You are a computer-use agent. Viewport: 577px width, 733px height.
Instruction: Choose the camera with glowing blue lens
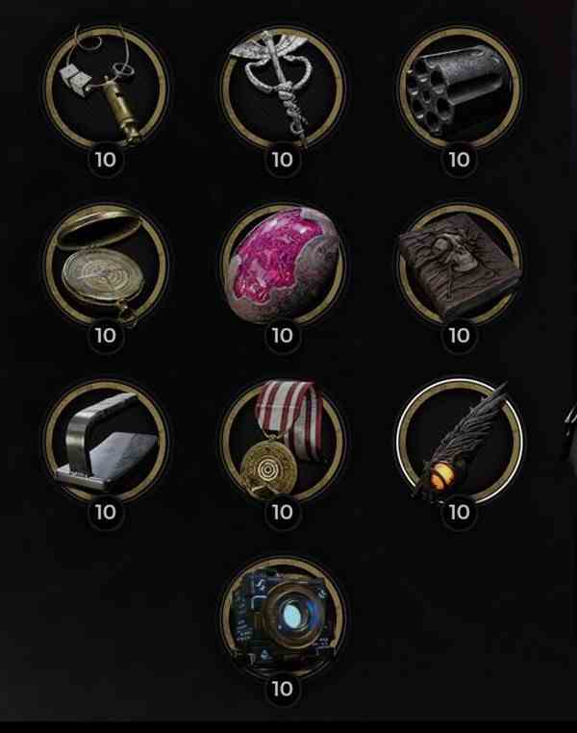pos(282,617)
